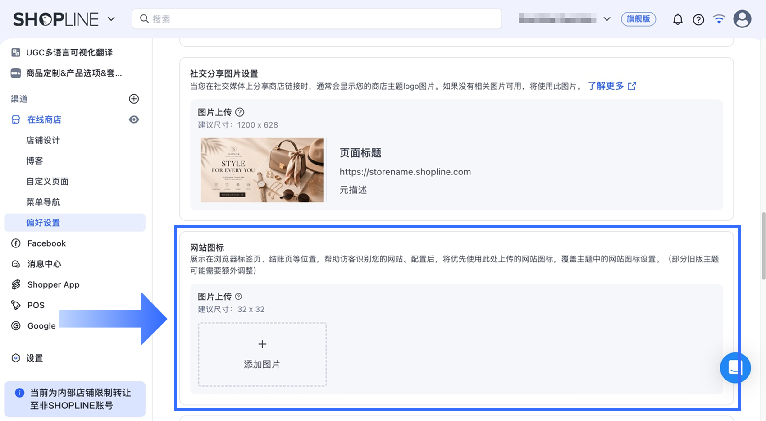
Task: Click the Google channel icon
Action: click(16, 326)
